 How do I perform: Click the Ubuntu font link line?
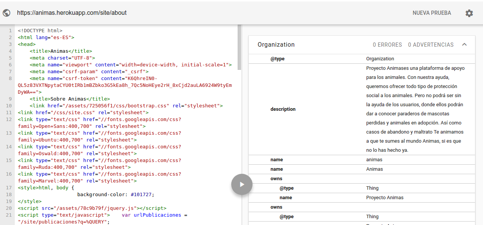coord(99,137)
